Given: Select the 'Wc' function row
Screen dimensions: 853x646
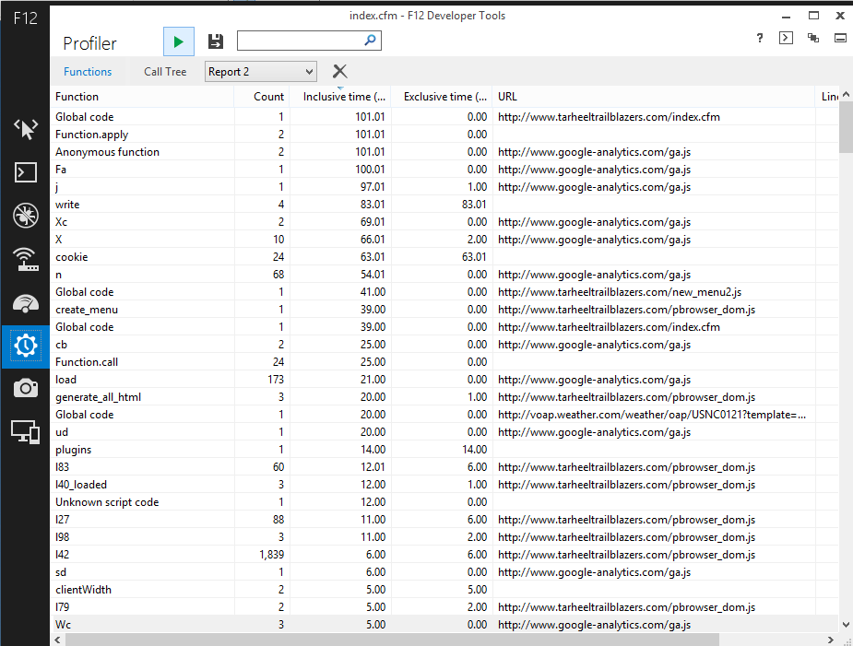Looking at the screenshot, I should (x=445, y=624).
